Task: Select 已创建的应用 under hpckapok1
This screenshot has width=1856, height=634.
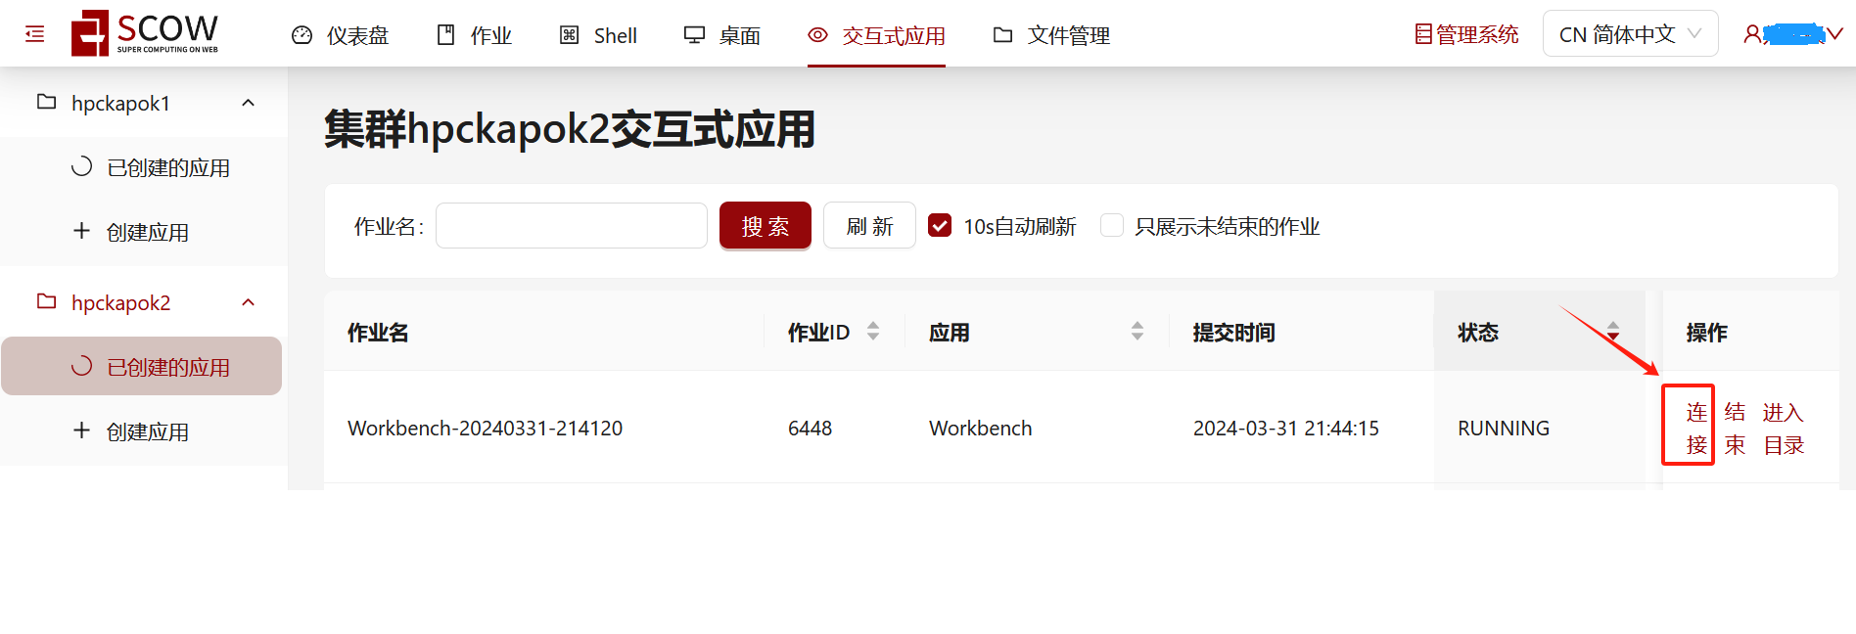Action: coord(142,167)
